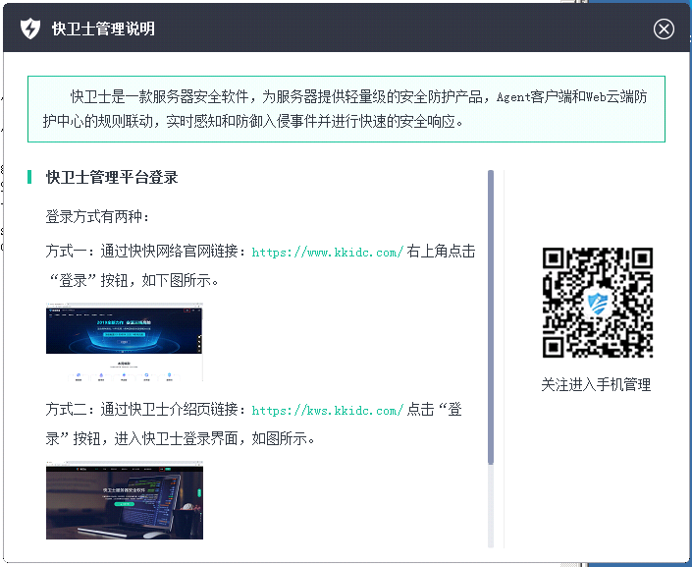Click the 快卫士管理说明 title text
Viewport: 692px width, 567px height.
coord(103,28)
